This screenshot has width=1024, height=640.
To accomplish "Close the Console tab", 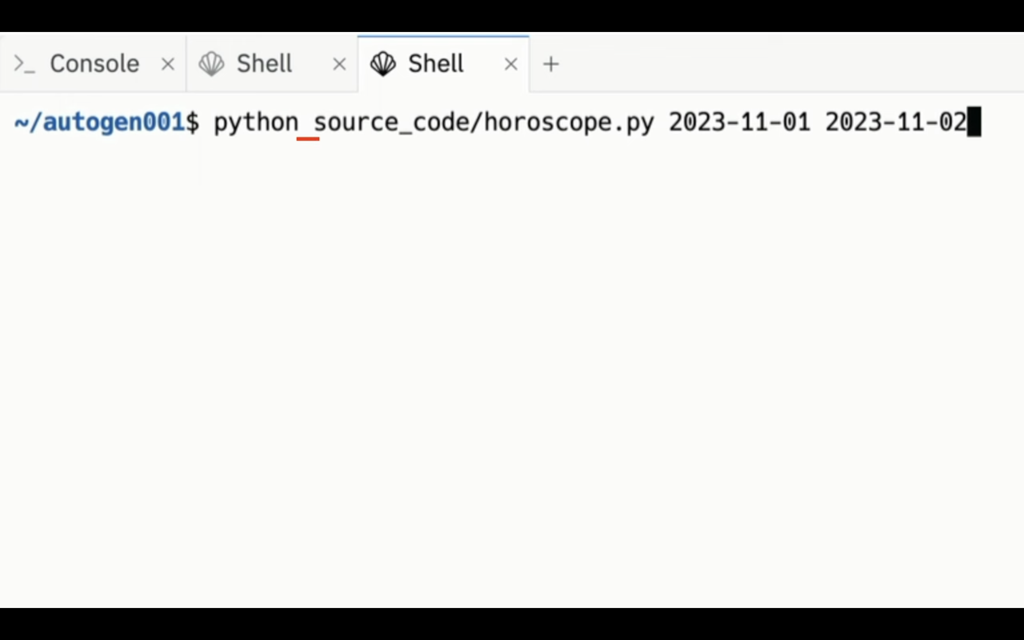I will [168, 65].
